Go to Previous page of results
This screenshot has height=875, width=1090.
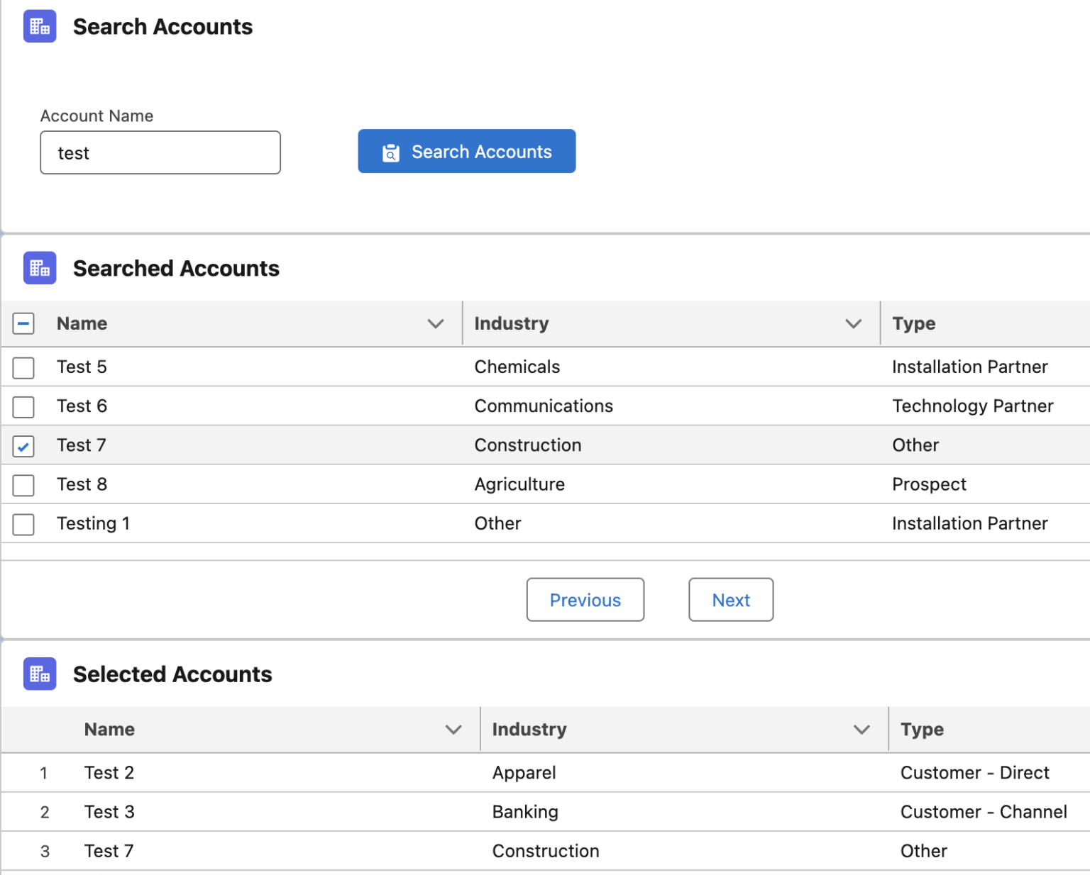[x=585, y=600]
